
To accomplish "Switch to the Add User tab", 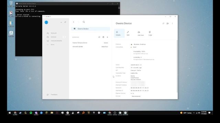I will coord(141,33).
